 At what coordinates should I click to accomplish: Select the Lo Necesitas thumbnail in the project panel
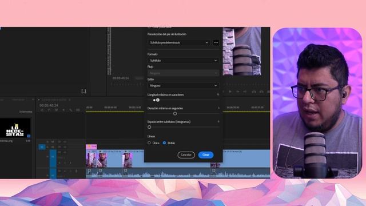pos(15,128)
